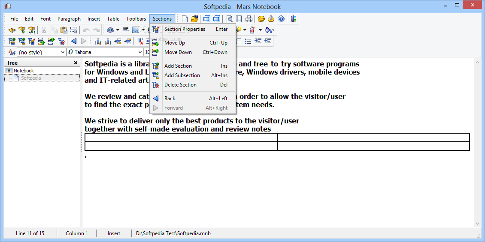Expand the paint bucket dropdown arrow
This screenshot has height=242, width=485.
pyautogui.click(x=273, y=30)
